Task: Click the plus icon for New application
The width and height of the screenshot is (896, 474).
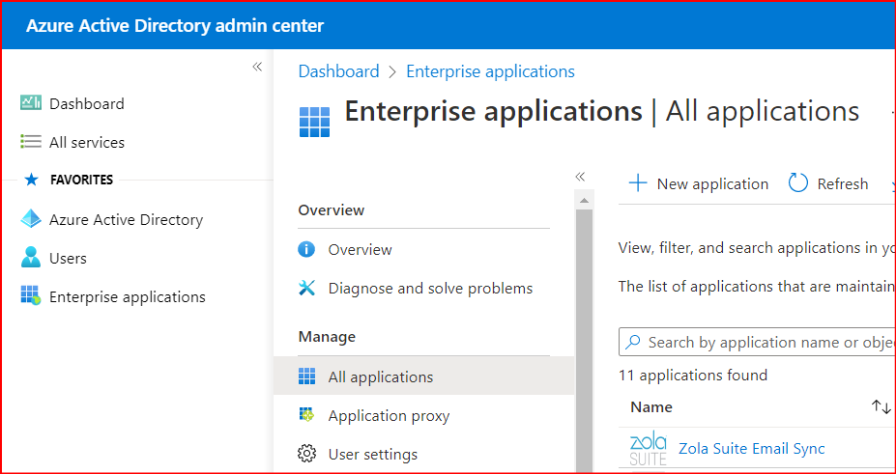Action: [638, 183]
